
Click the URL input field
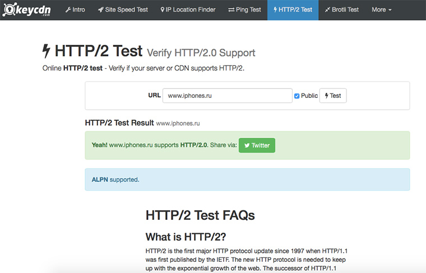point(227,96)
